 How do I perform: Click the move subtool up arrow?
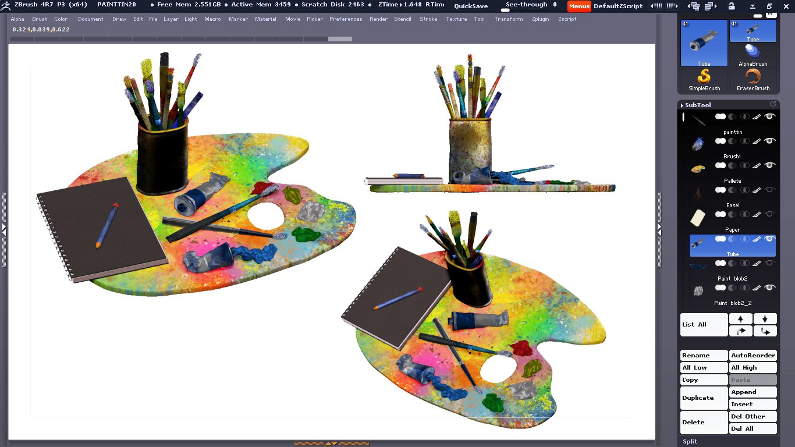point(740,319)
